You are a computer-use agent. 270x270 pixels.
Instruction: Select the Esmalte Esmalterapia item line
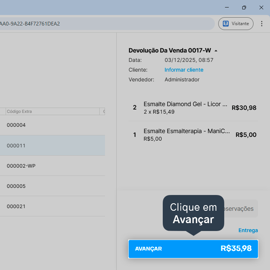pyautogui.click(x=193, y=135)
